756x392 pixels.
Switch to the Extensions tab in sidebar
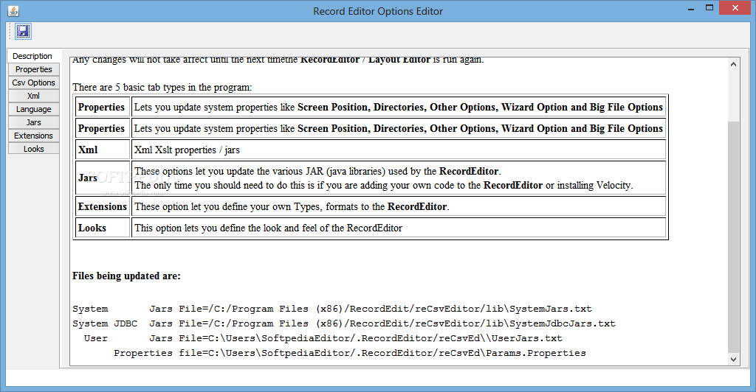pos(34,136)
